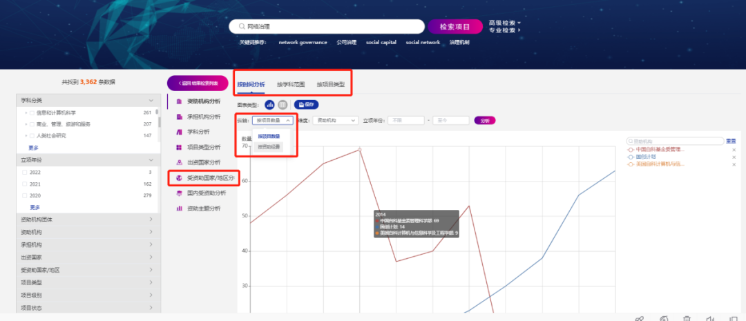The height and width of the screenshot is (321, 746).
Task: Click the 学科分析 sidebar icon
Action: click(x=179, y=132)
